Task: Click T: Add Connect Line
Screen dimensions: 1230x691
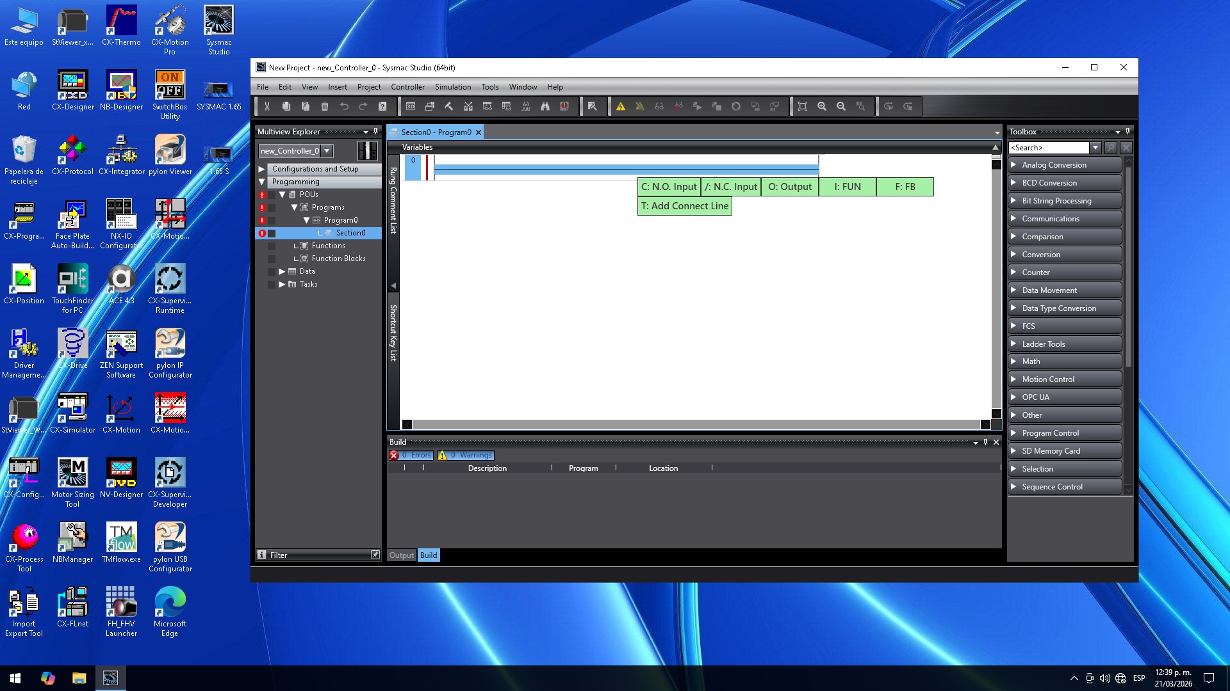Action: pyautogui.click(x=685, y=206)
